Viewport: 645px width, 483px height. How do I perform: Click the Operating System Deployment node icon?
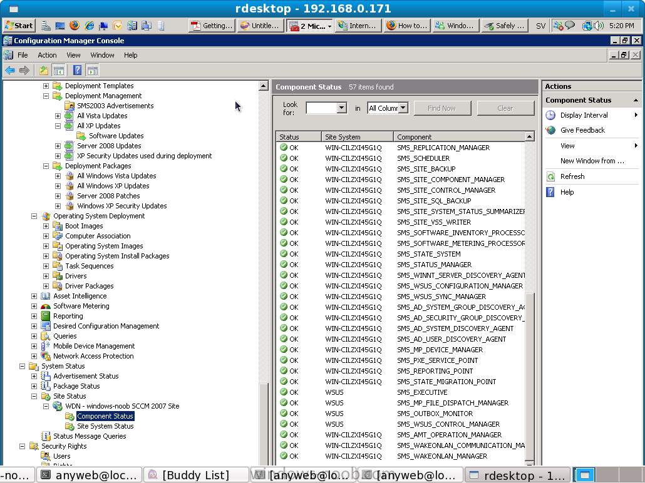point(46,216)
